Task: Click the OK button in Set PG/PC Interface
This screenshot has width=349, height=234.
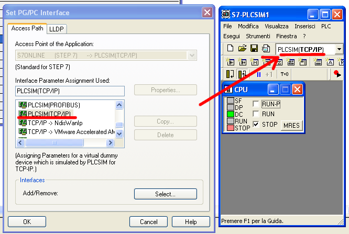Action: click(x=27, y=222)
